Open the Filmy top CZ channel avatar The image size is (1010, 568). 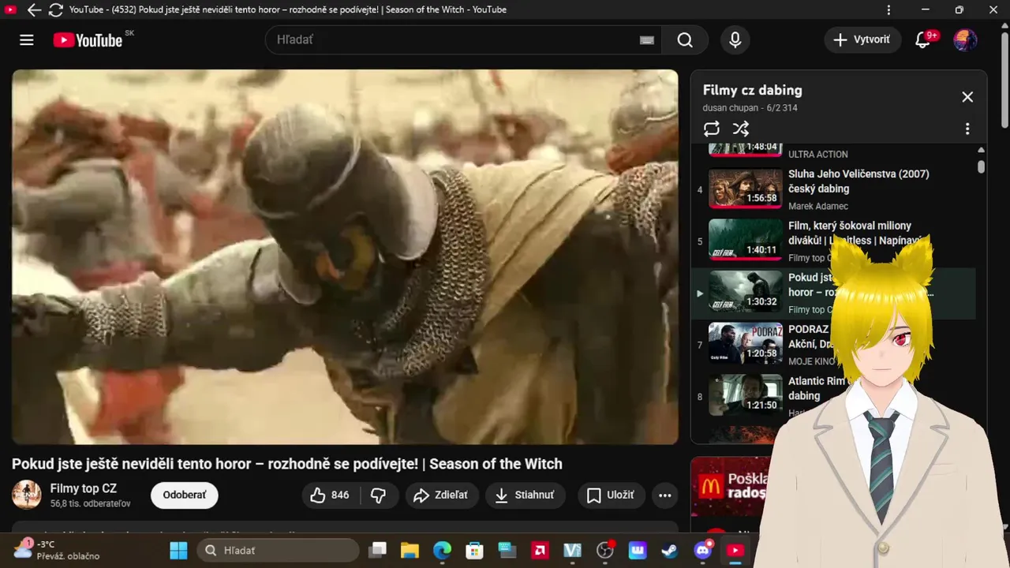click(27, 495)
